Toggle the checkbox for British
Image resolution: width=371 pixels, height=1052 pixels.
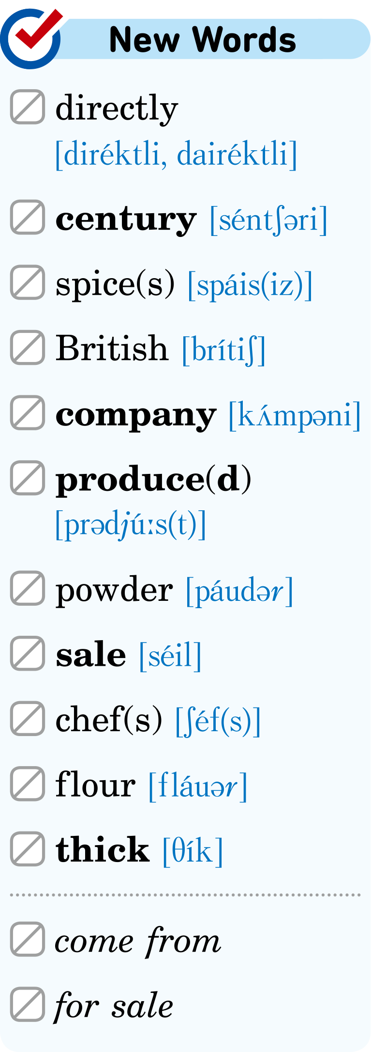click(28, 347)
